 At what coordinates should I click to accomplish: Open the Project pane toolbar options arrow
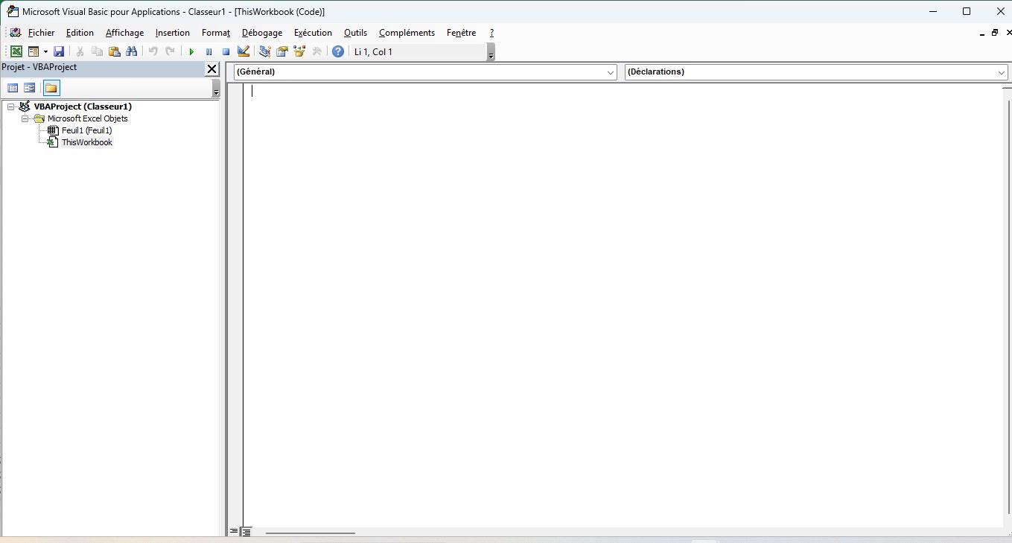pyautogui.click(x=216, y=89)
